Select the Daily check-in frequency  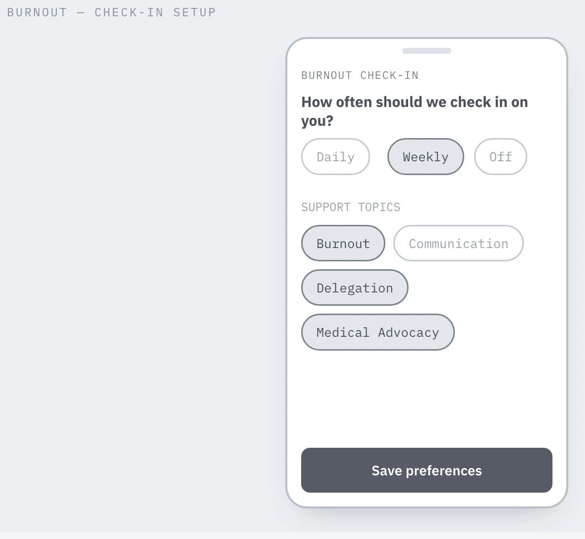pyautogui.click(x=336, y=157)
